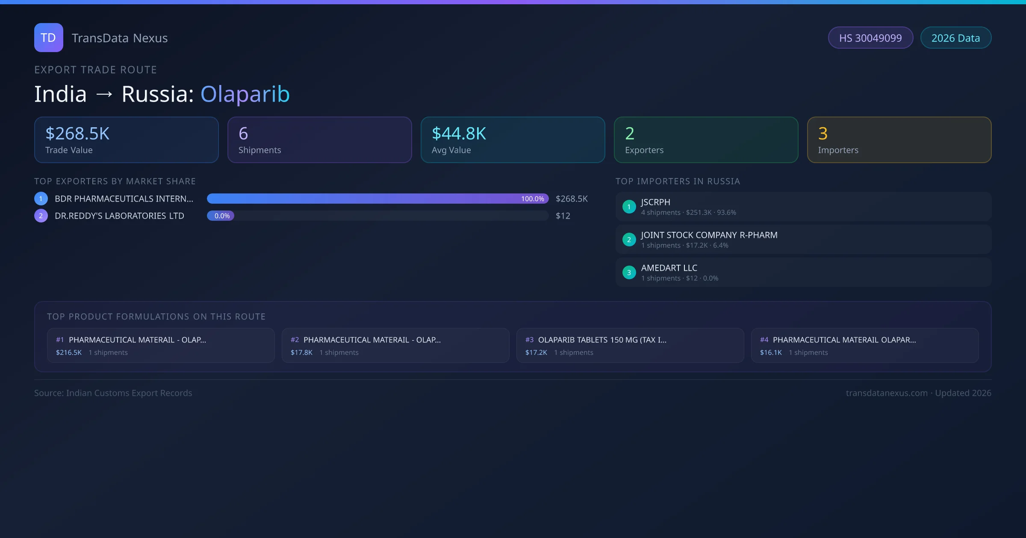Click rank 1 badge beside BDR Pharmaceuticals
Viewport: 1026px width, 538px height.
(41, 199)
